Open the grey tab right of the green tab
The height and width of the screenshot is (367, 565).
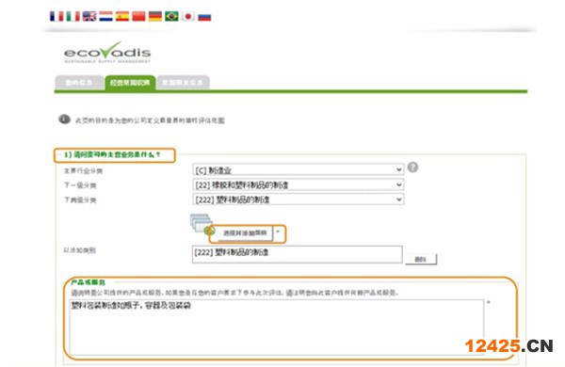click(183, 83)
